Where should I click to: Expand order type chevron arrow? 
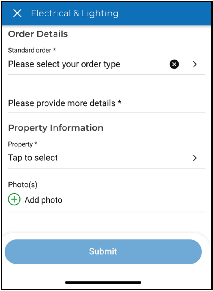pyautogui.click(x=195, y=64)
